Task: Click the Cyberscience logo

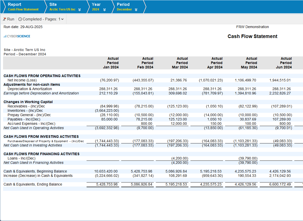Action: [x=17, y=36]
